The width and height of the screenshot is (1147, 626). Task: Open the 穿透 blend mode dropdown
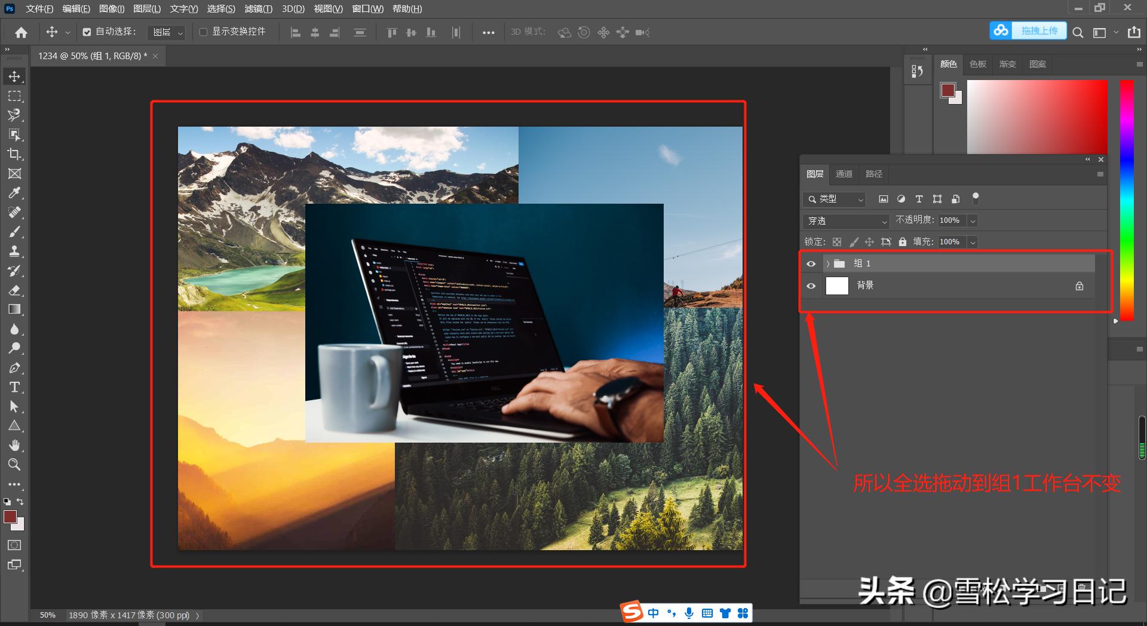click(846, 221)
